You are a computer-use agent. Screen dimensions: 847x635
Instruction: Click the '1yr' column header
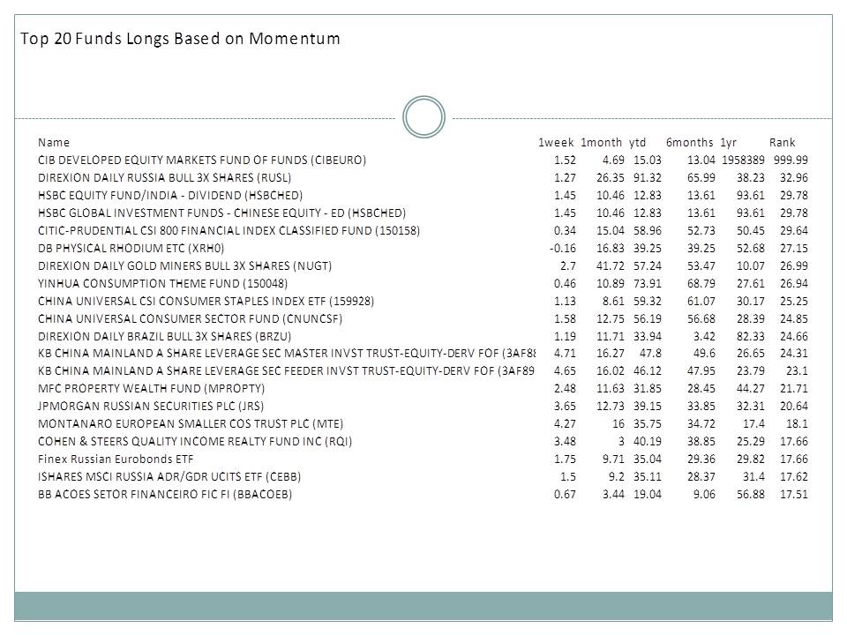729,142
